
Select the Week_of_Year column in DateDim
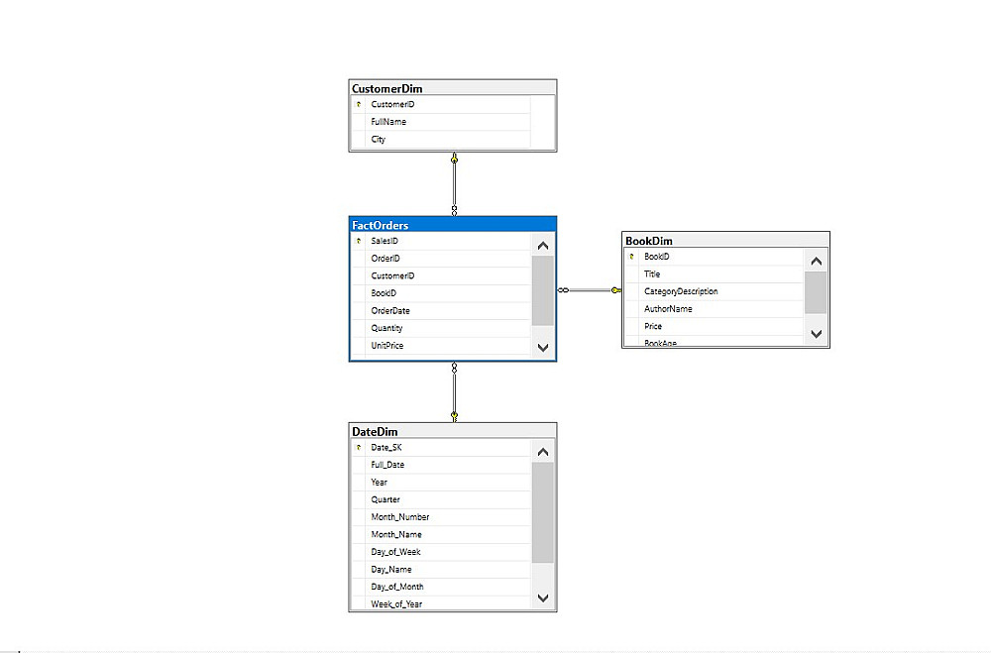441,603
